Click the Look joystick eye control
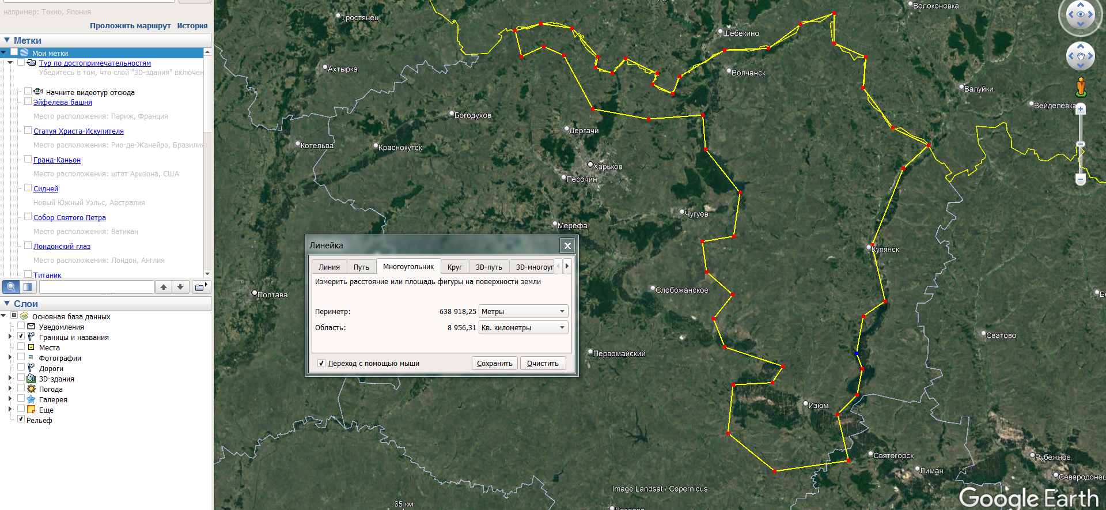1106x510 pixels. tap(1081, 15)
